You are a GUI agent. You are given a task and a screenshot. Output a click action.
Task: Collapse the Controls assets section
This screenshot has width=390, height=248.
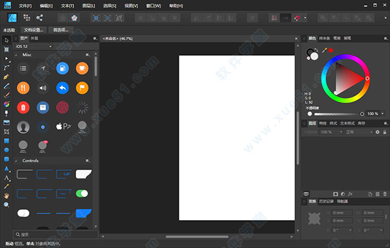click(x=16, y=161)
